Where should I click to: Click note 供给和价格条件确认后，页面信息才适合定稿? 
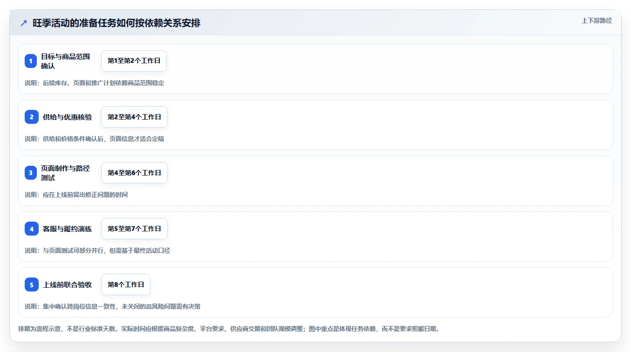point(103,139)
